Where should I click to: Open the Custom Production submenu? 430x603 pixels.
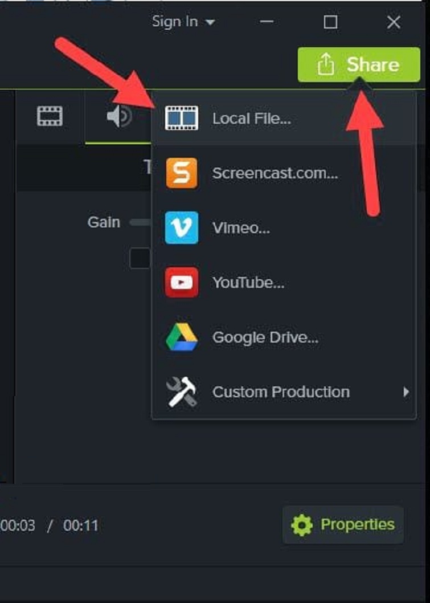pos(284,392)
